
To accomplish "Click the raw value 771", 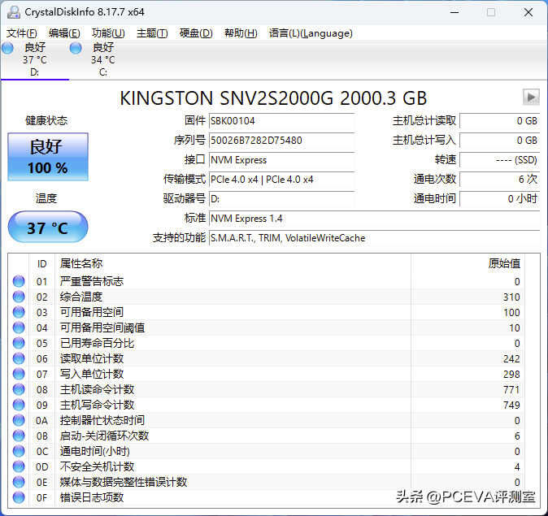I will [x=511, y=389].
